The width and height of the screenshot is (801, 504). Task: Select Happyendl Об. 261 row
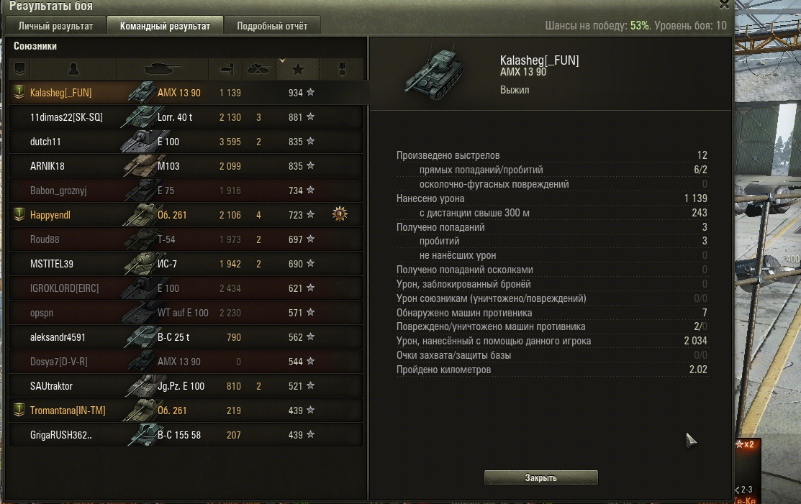pos(186,215)
